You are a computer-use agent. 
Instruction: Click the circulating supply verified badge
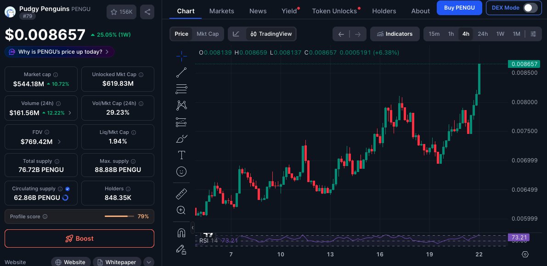point(68,188)
